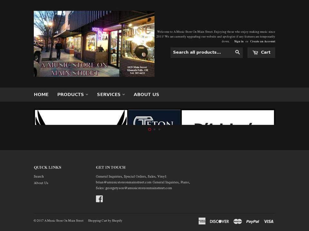Screen dimensions: 309x231
Task: Select the first carousel dot
Action: 149,129
